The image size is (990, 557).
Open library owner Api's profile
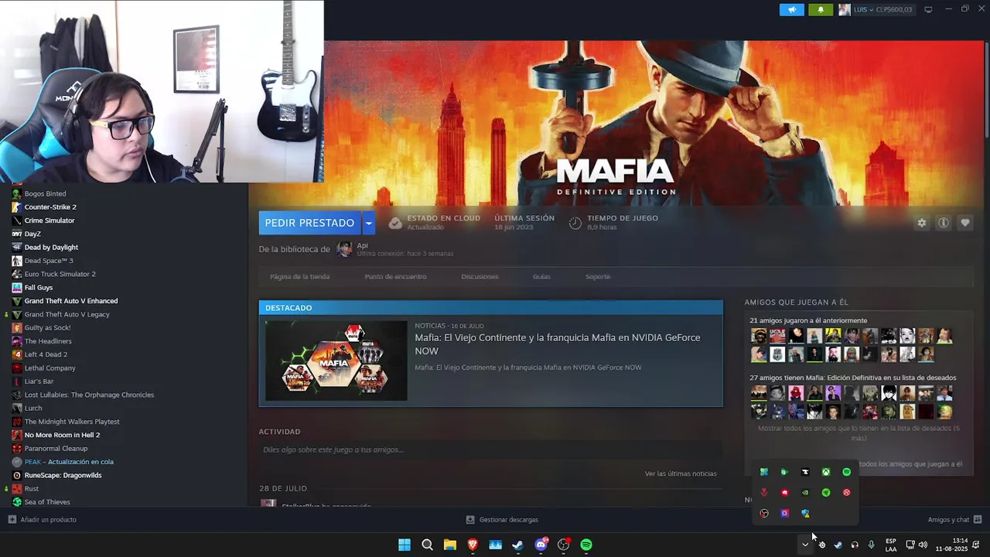point(344,249)
